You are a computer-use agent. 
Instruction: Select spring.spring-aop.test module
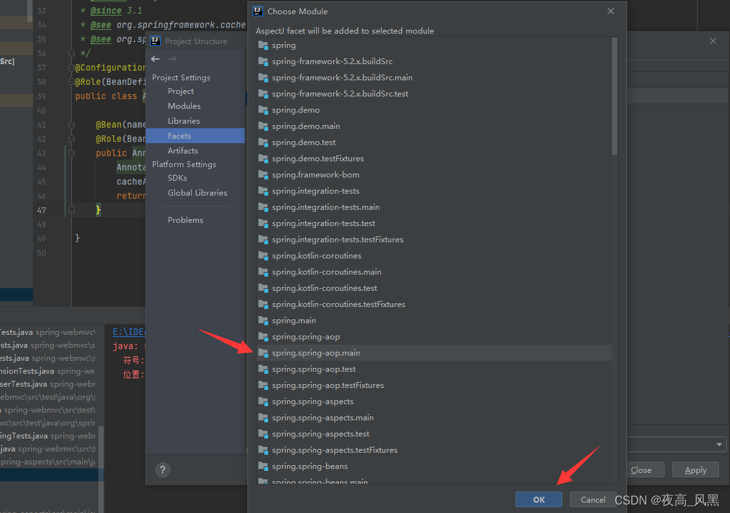[x=433, y=369]
